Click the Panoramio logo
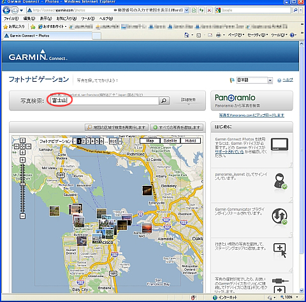The image size is (306, 302). 235,98
